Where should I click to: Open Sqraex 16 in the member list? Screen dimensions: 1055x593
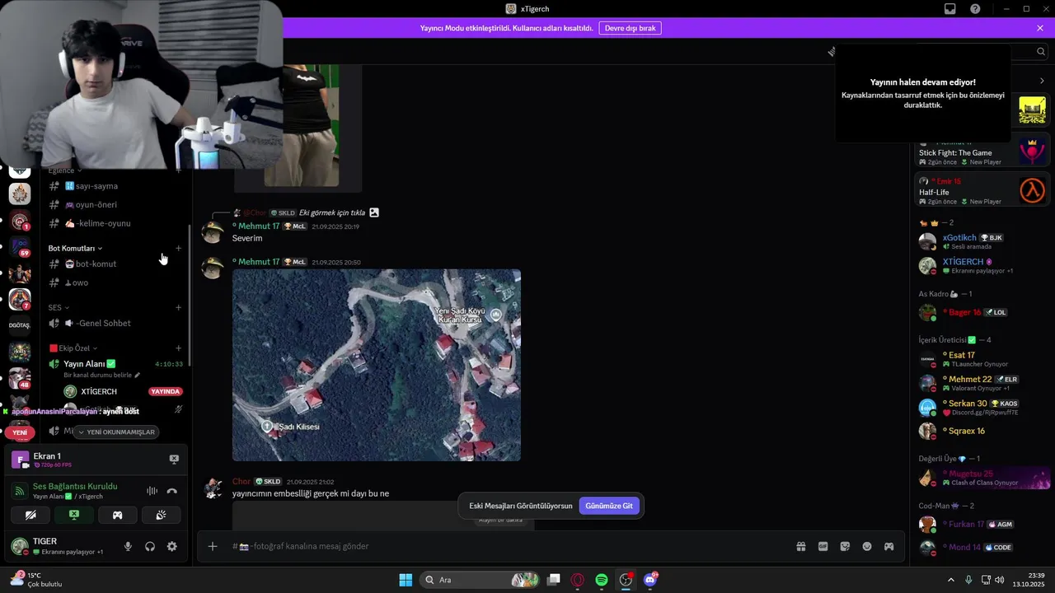(982, 431)
